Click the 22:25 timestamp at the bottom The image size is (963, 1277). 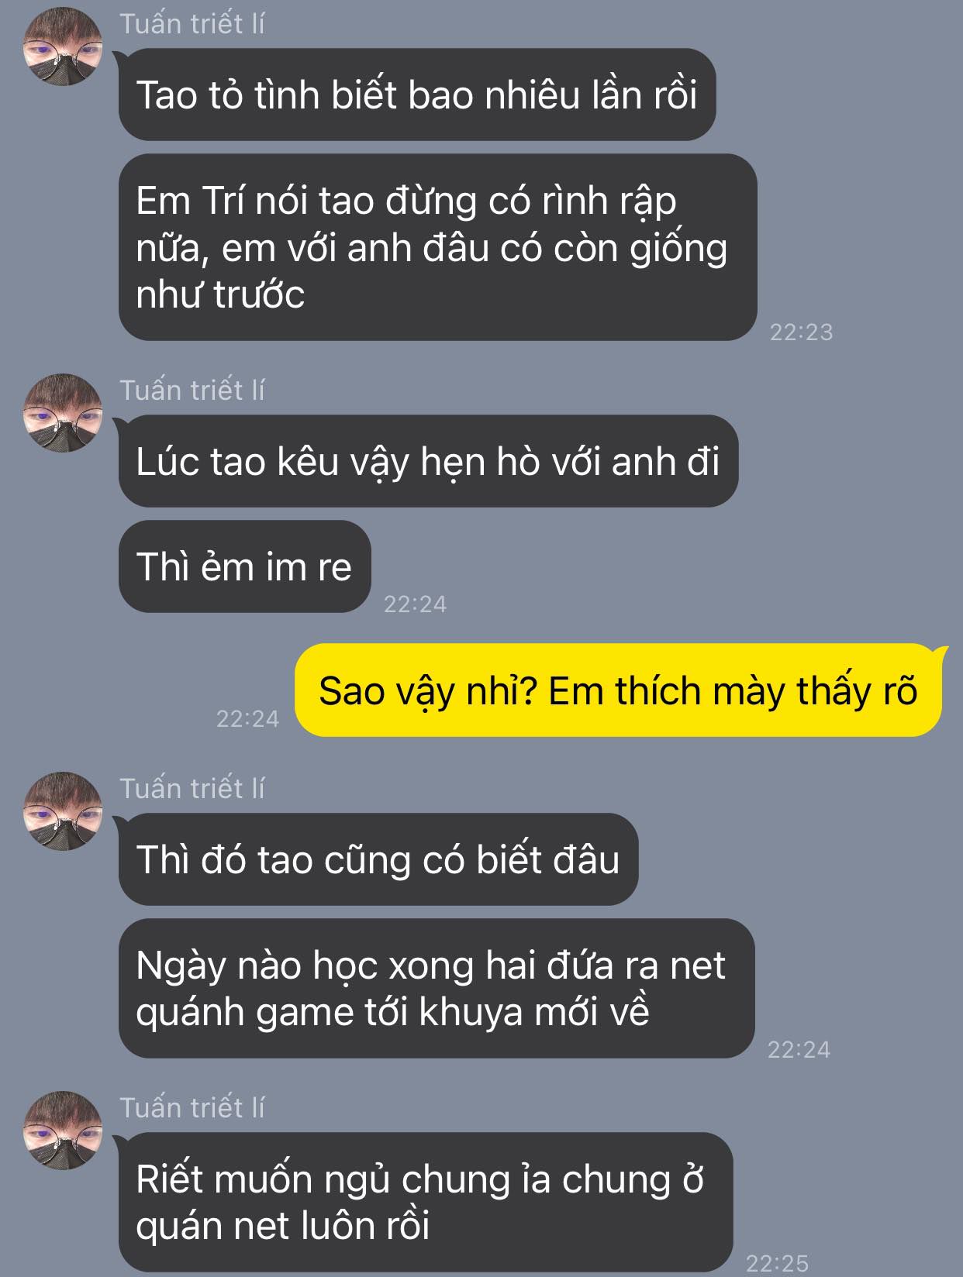click(x=777, y=1263)
